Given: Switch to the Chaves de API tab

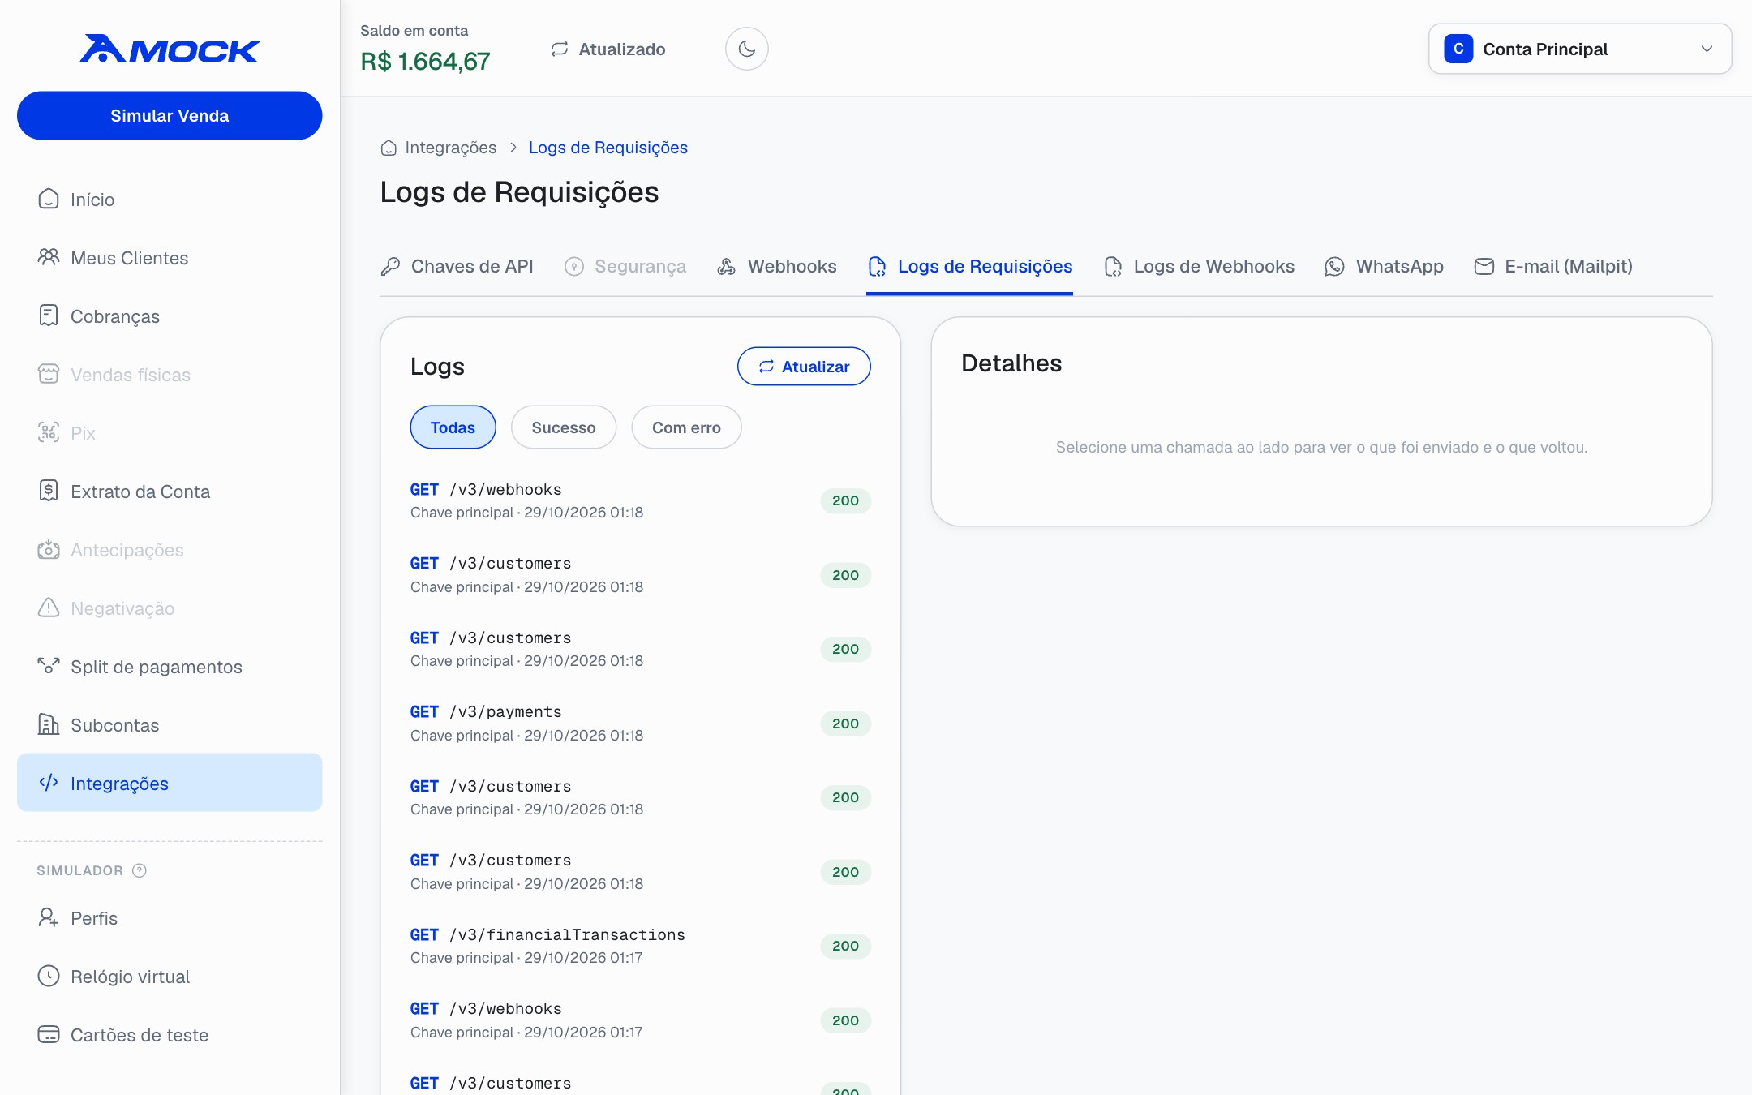Looking at the screenshot, I should point(457,266).
